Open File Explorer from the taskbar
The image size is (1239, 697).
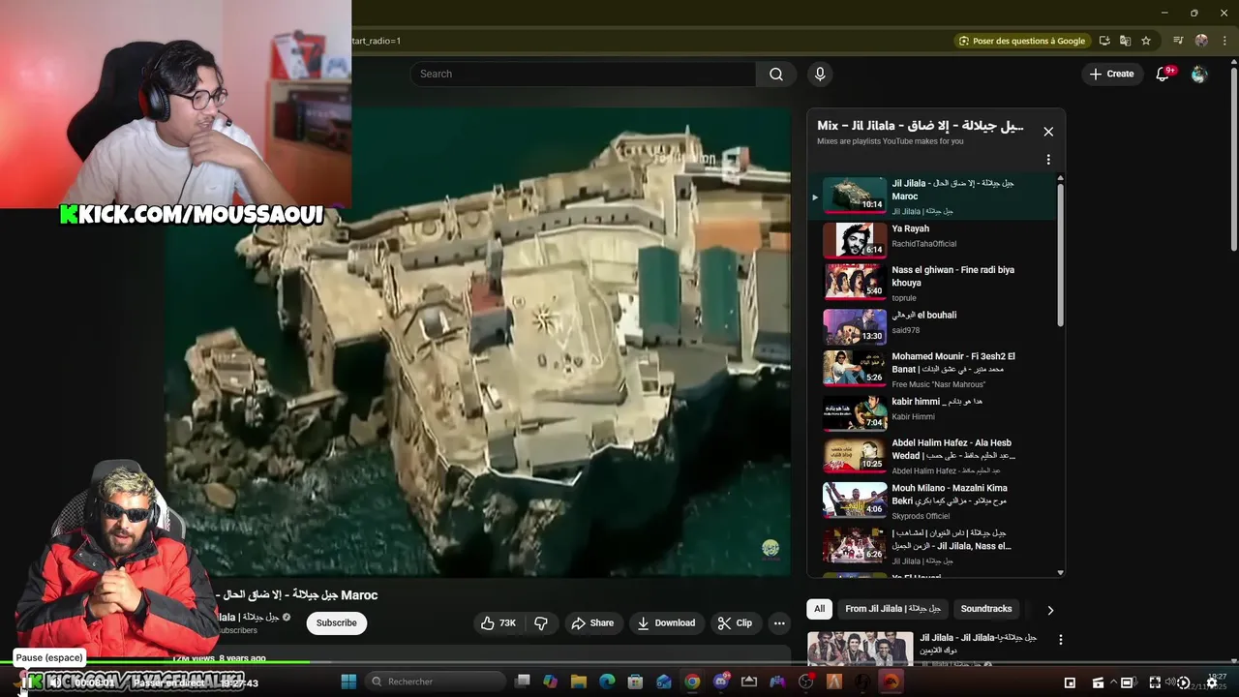[x=579, y=682]
